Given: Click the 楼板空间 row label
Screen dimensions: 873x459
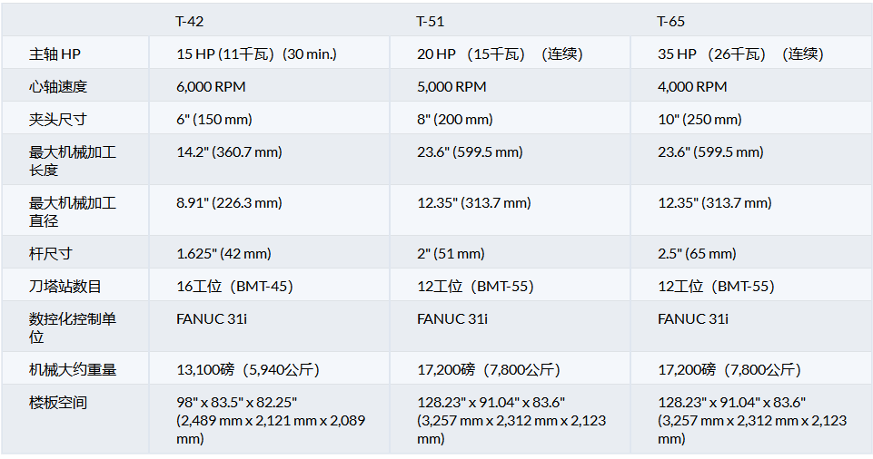Looking at the screenshot, I should point(58,403).
